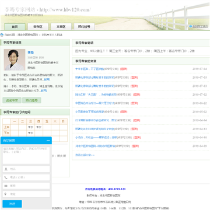Expand the doctor's specialty description (展开)

pos(47,79)
